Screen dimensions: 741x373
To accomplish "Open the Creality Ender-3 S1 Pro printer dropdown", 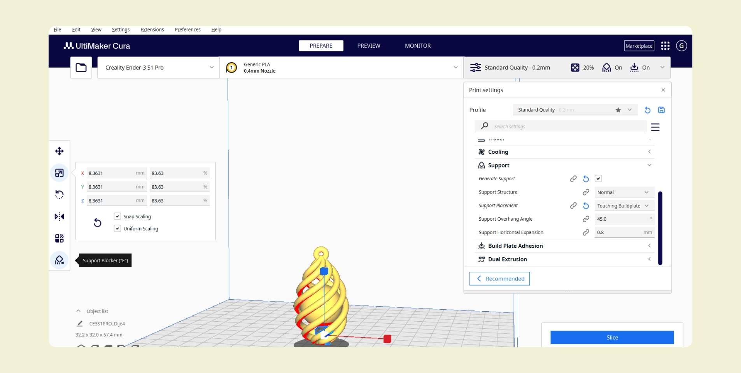I will (x=158, y=68).
